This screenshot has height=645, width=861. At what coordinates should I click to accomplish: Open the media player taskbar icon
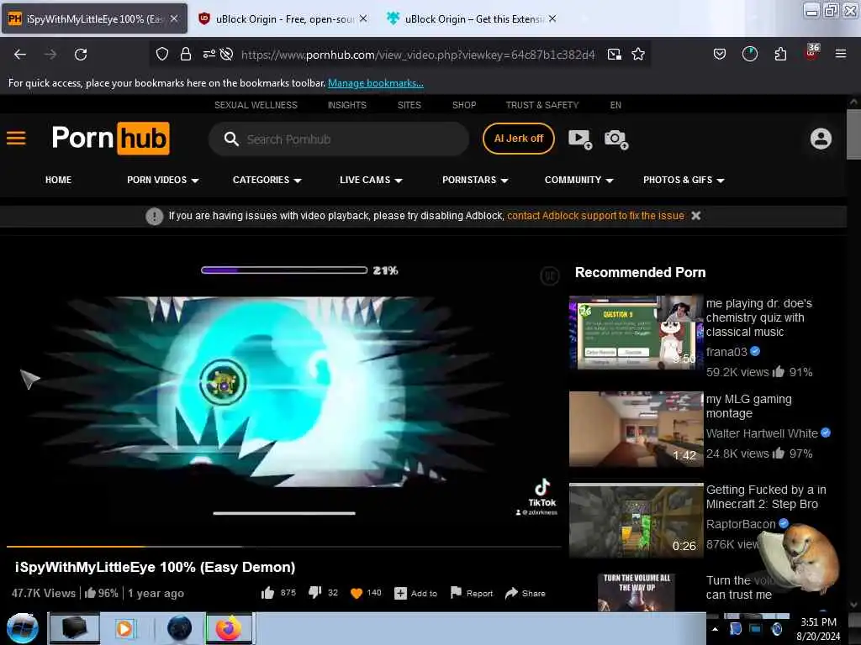point(124,628)
